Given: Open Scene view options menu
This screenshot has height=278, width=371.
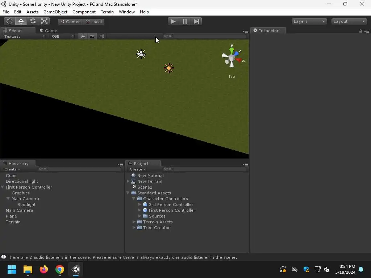Looking at the screenshot, I should (245, 31).
